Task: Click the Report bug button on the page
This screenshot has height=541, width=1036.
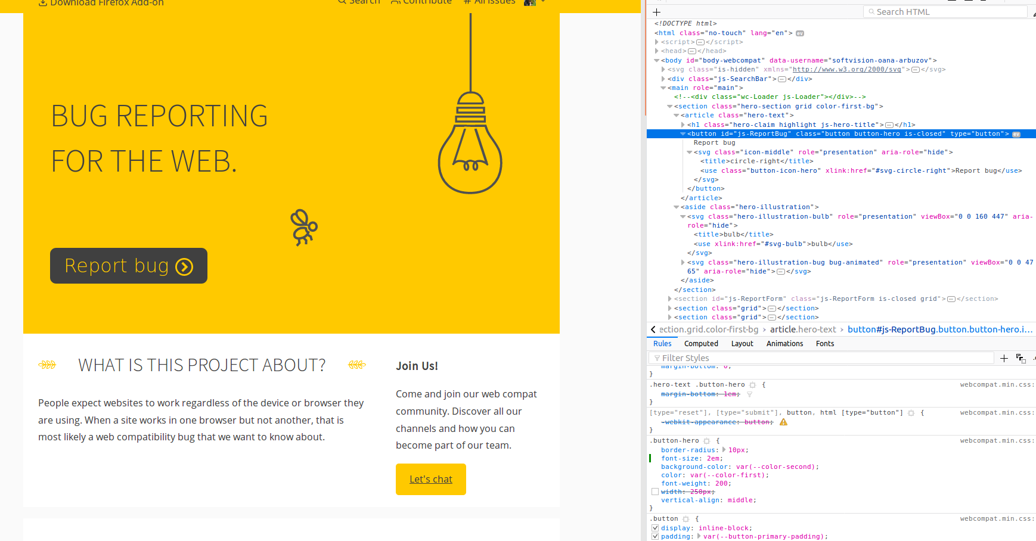Action: pyautogui.click(x=128, y=266)
